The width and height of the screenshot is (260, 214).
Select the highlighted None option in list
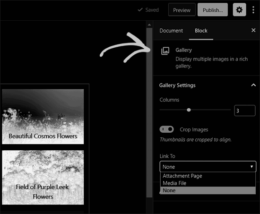pos(208,190)
